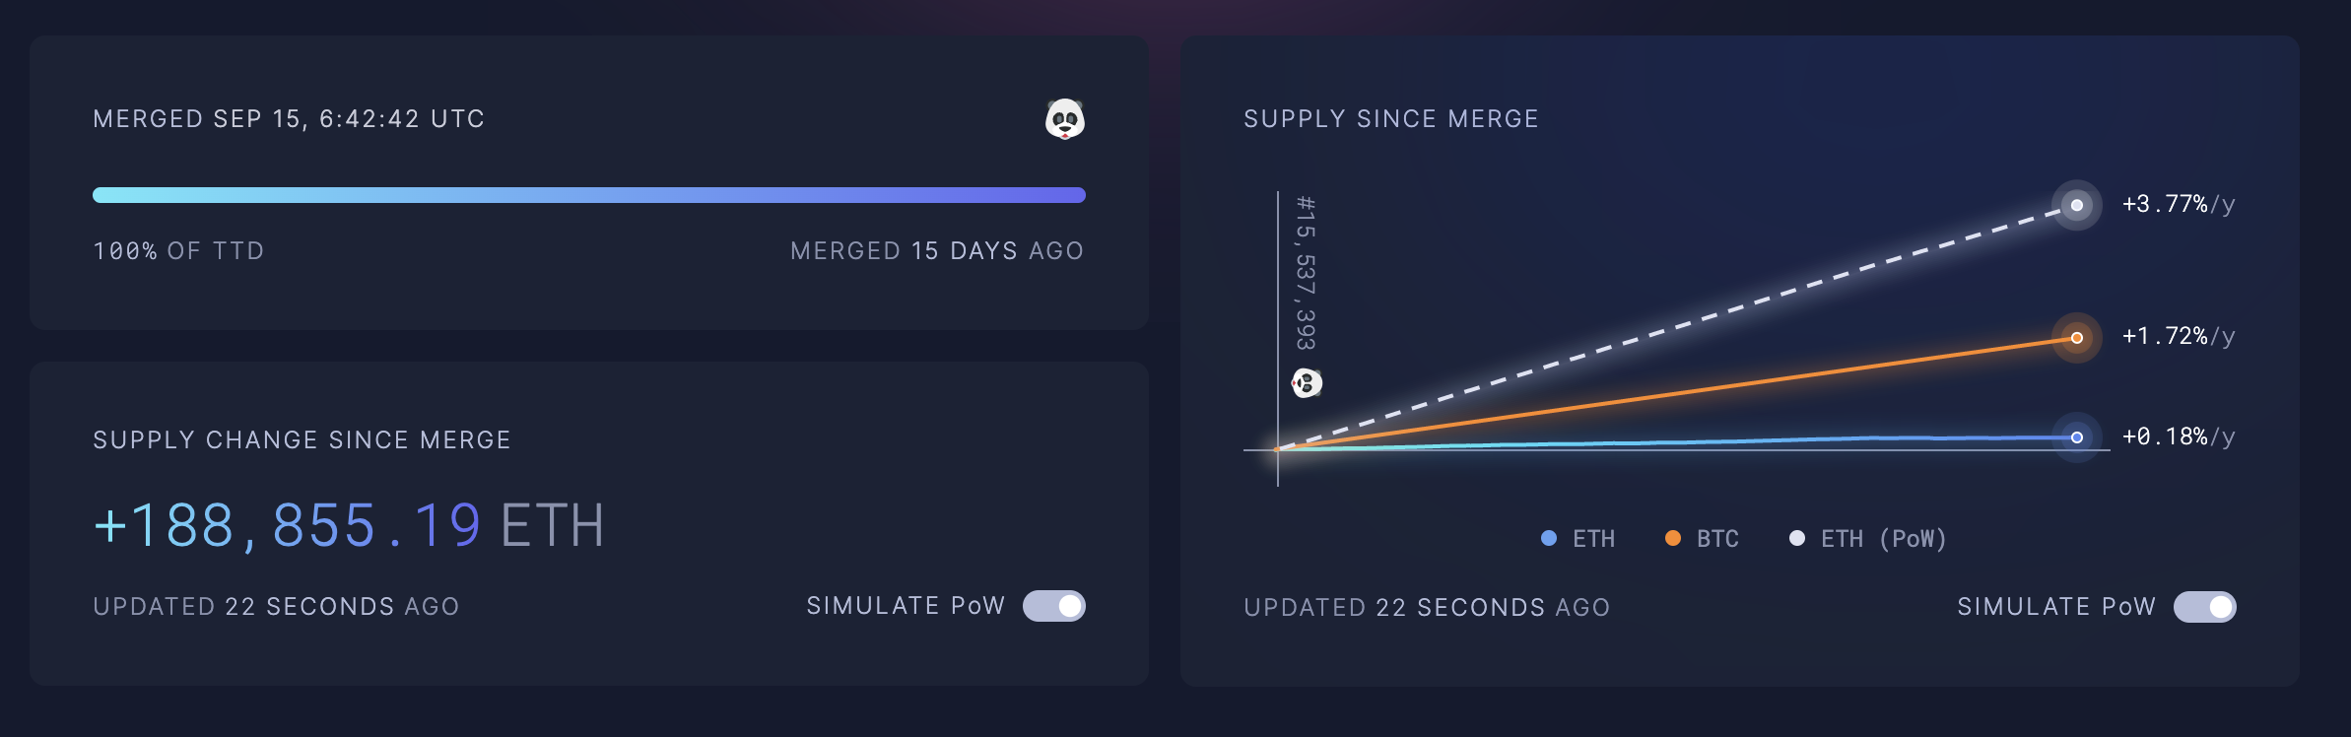The width and height of the screenshot is (2351, 737).
Task: Click the orange BTC legend dot
Action: pos(1672,538)
